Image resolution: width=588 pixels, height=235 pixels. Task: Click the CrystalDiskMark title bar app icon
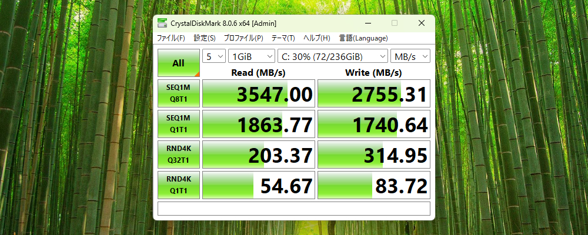click(162, 23)
